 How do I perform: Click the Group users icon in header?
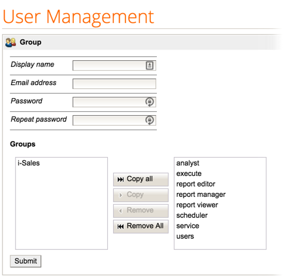click(10, 43)
